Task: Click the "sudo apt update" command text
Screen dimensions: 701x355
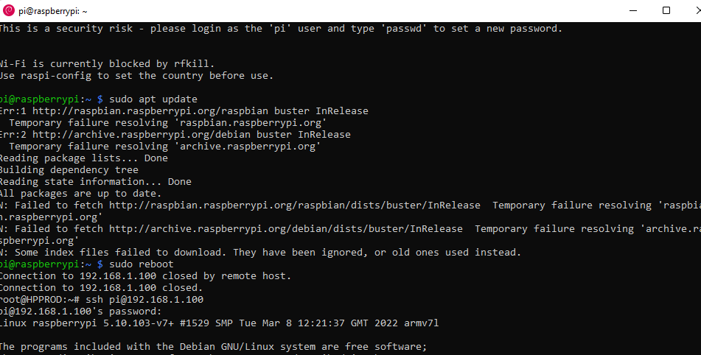Action: pyautogui.click(x=153, y=99)
